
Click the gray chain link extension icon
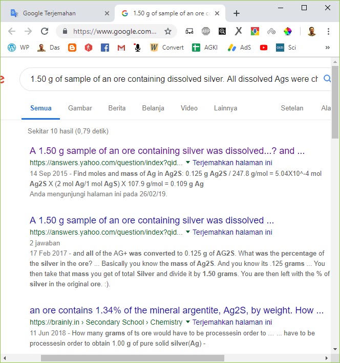pos(271,31)
